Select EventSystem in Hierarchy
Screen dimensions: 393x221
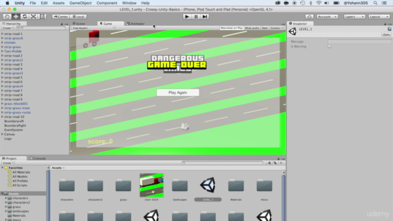14,130
